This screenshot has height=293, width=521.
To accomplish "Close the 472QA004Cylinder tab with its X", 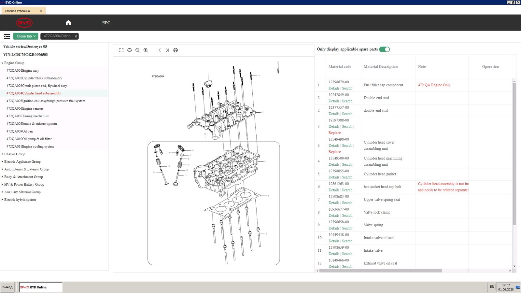I will point(76,36).
